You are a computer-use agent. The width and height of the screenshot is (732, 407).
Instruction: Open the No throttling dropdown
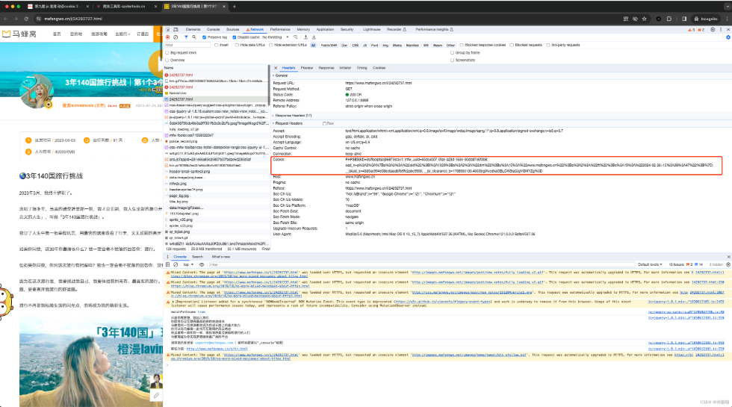pyautogui.click(x=275, y=37)
